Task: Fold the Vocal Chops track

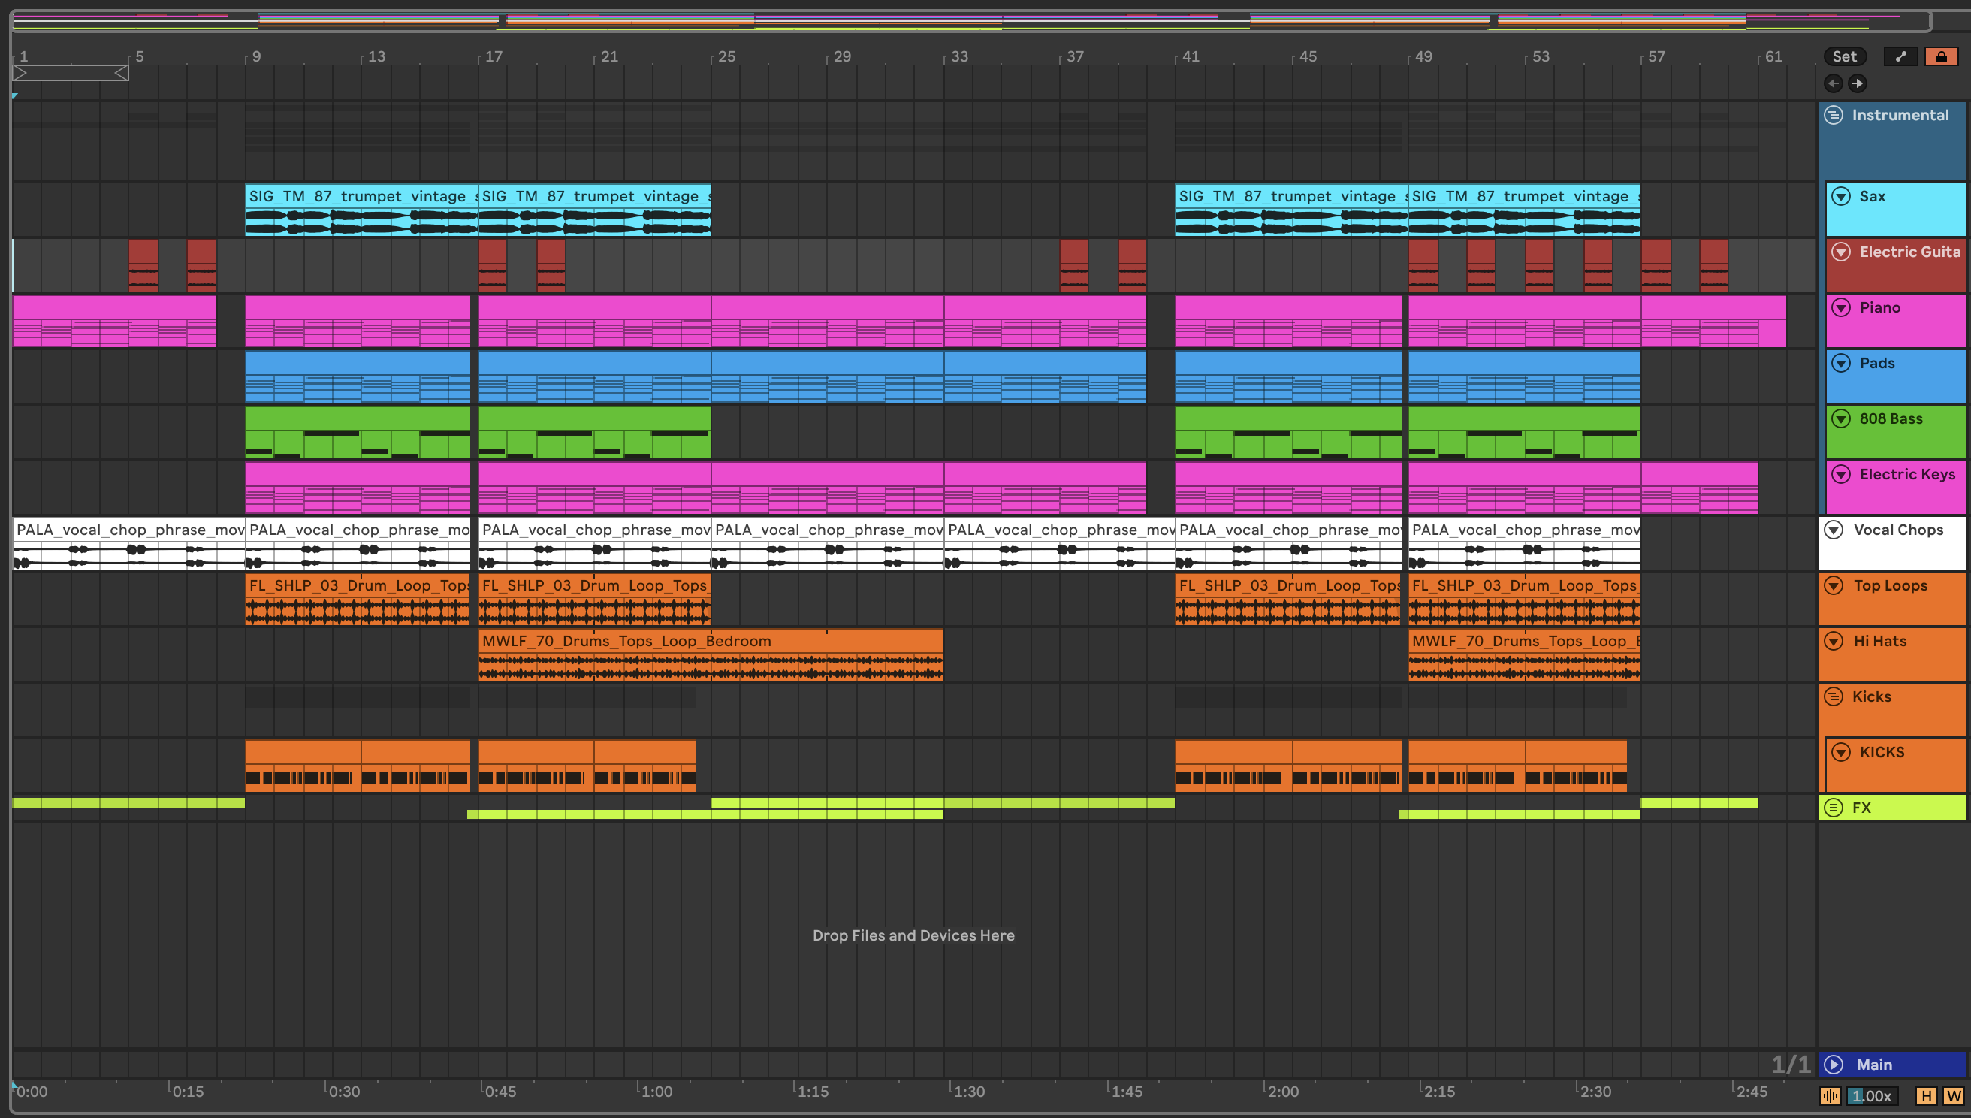Action: point(1834,530)
